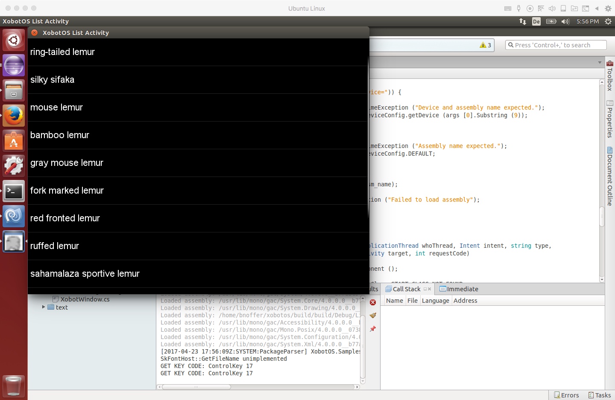
Task: Select 'ring-tailed lemur' list item
Action: 197,52
